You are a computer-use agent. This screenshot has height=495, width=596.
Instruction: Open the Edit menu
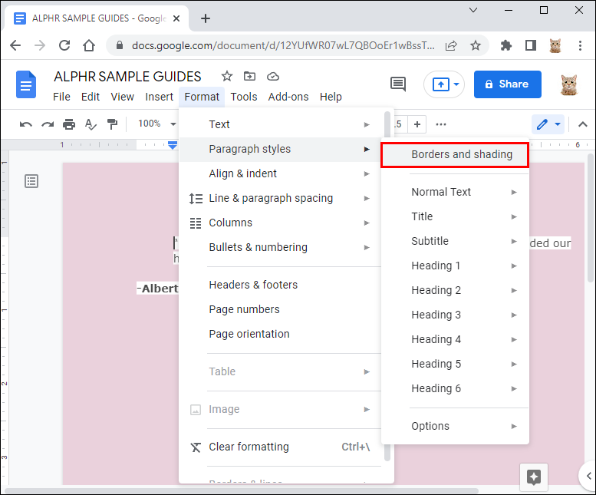90,97
